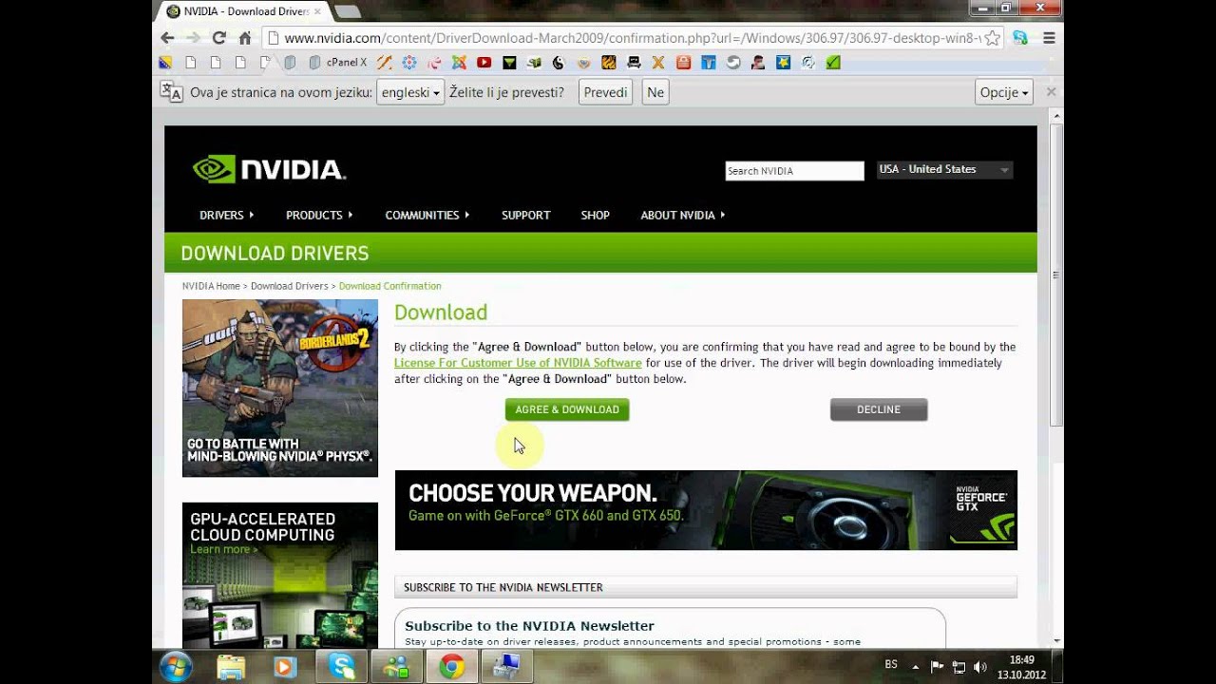Click the Prevedi translate button
Viewport: 1216px width, 684px height.
coord(605,92)
